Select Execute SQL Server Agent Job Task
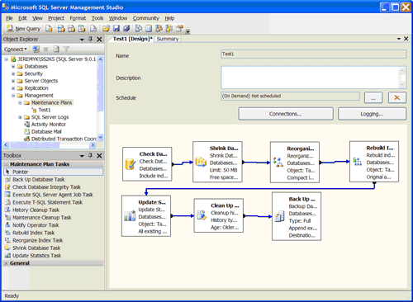This screenshot has height=302, width=413. tap(54, 195)
